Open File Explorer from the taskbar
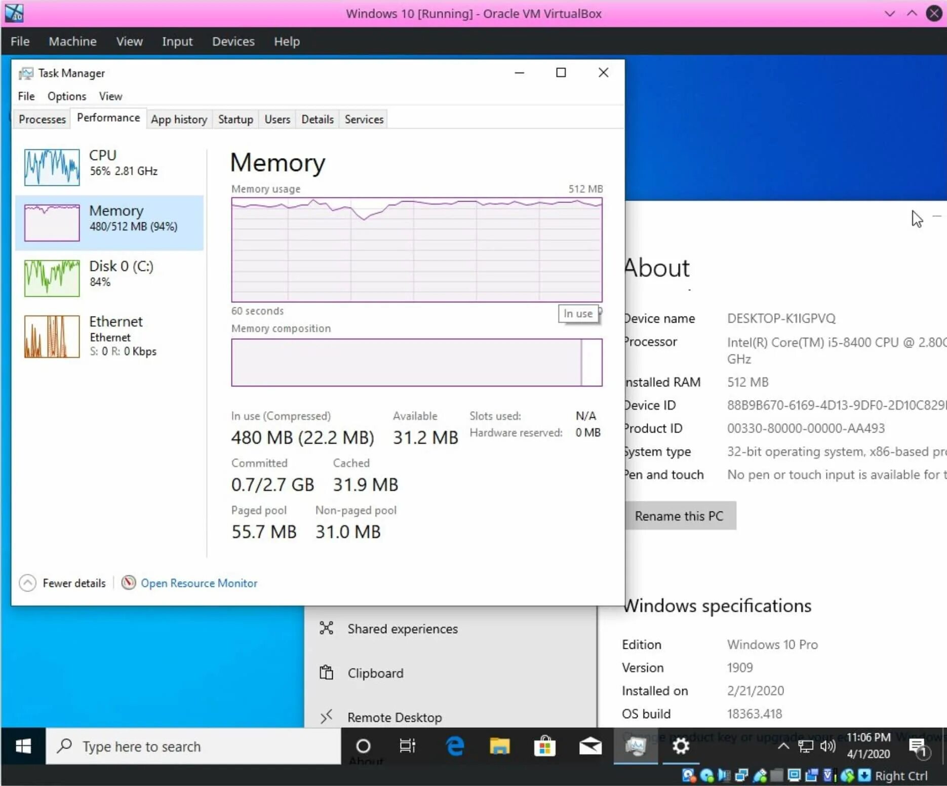Screen dimensions: 947x786 499,746
